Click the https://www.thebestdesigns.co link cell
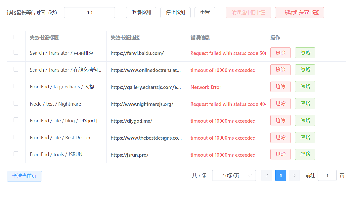Image resolution: width=353 pixels, height=221 pixels. (x=146, y=138)
